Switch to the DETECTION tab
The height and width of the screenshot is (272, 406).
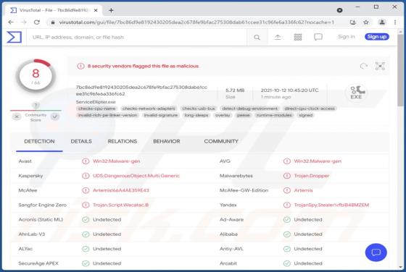[x=39, y=142]
